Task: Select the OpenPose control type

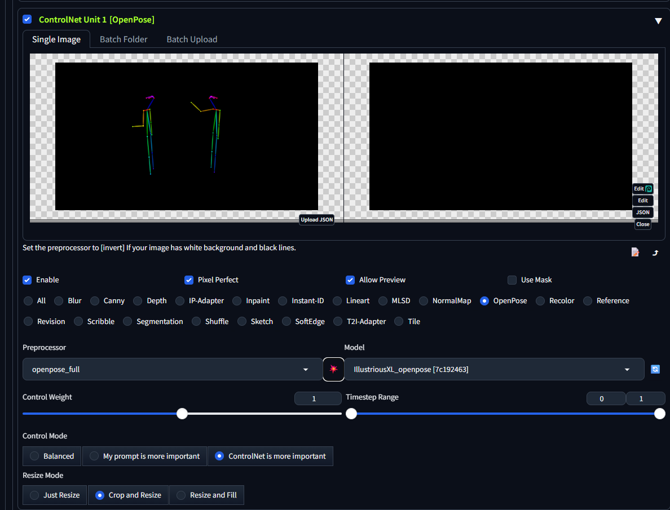Action: pos(504,301)
